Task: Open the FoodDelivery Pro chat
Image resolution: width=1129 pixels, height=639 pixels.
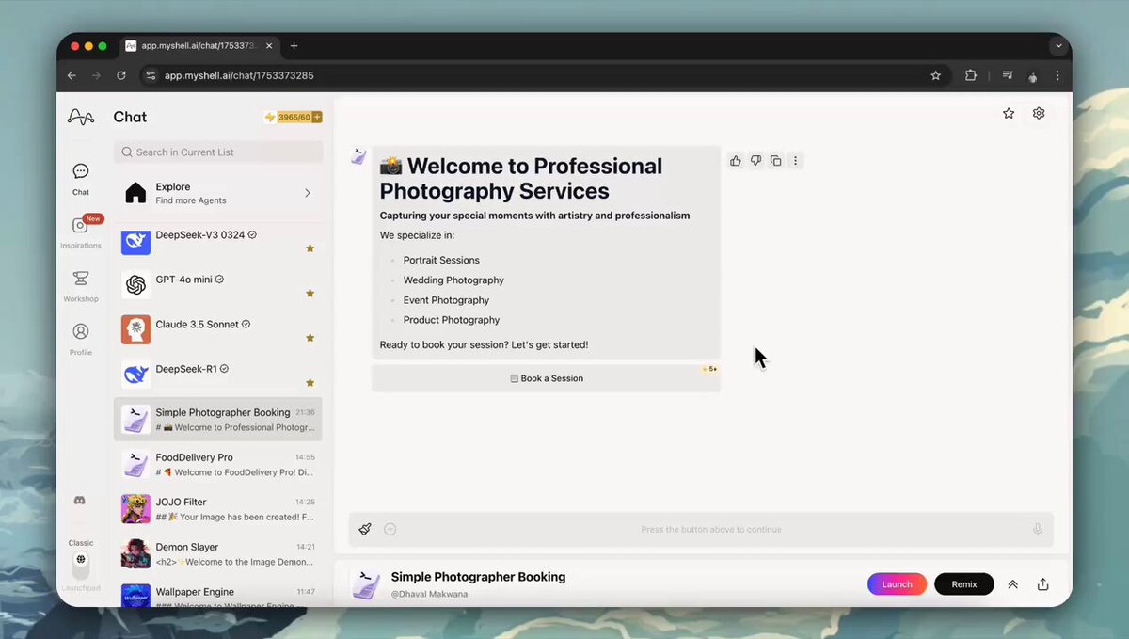Action: (x=218, y=464)
